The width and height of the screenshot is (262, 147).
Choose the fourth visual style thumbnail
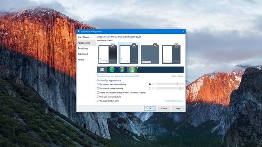(171, 53)
